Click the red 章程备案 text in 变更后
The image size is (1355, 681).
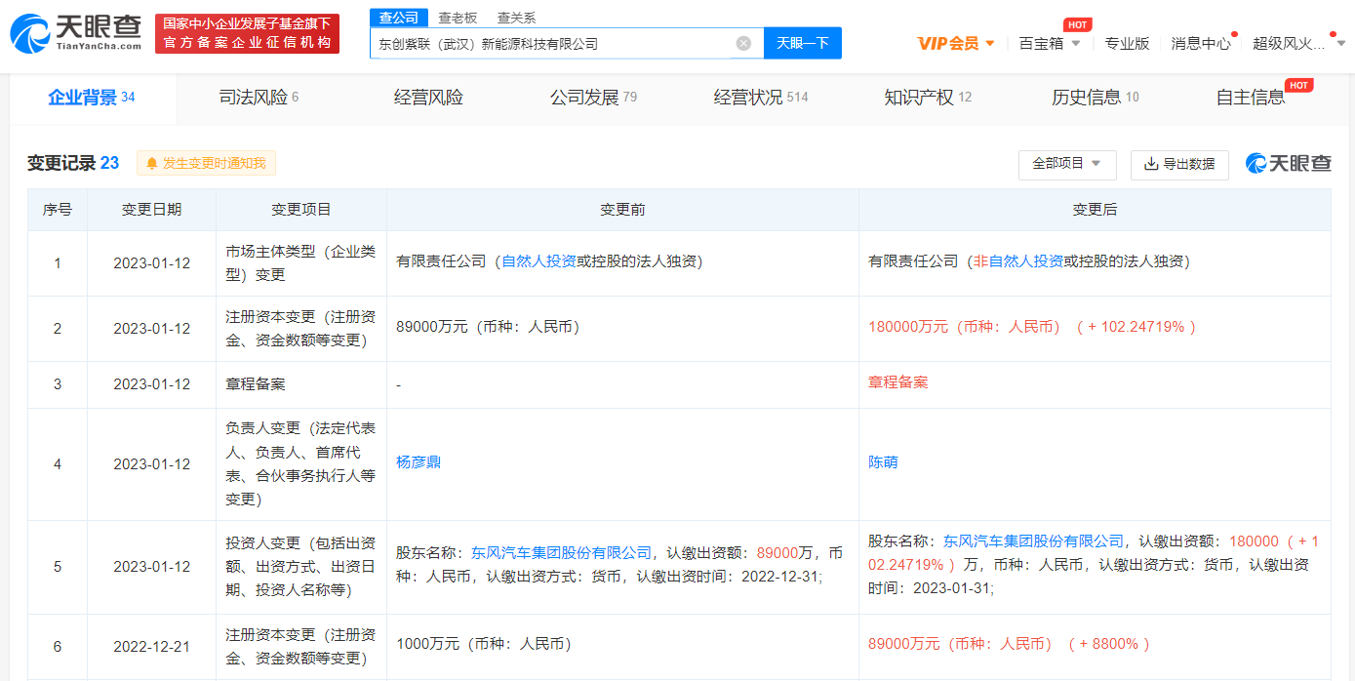pyautogui.click(x=898, y=382)
